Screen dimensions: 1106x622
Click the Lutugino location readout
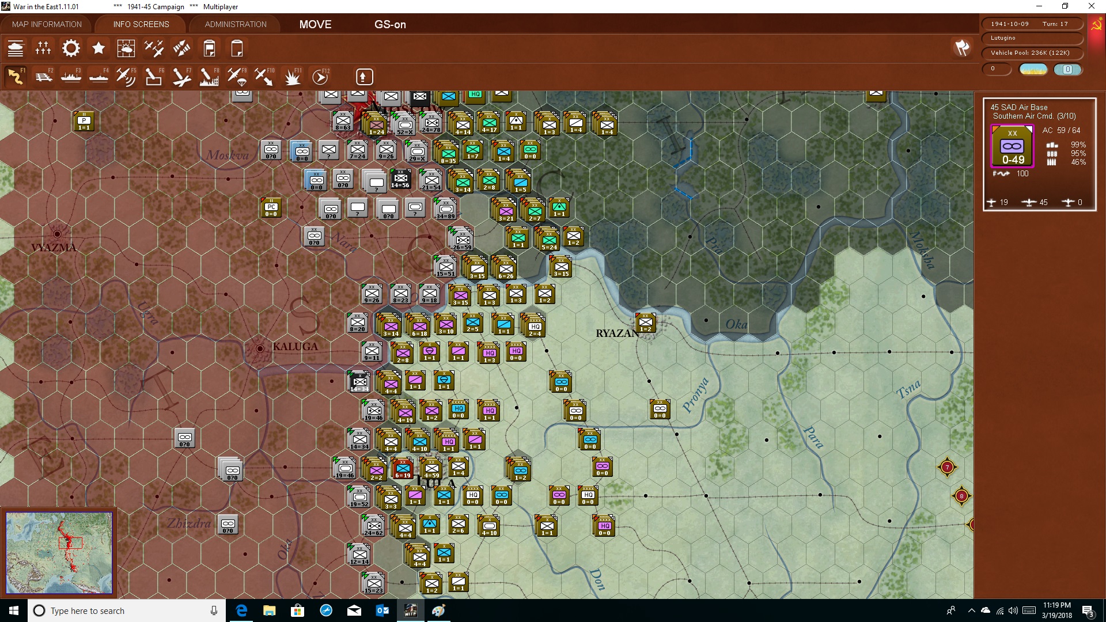tap(1031, 38)
